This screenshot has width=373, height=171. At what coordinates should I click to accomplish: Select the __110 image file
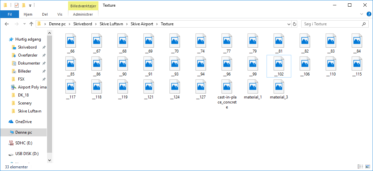tap(331, 67)
